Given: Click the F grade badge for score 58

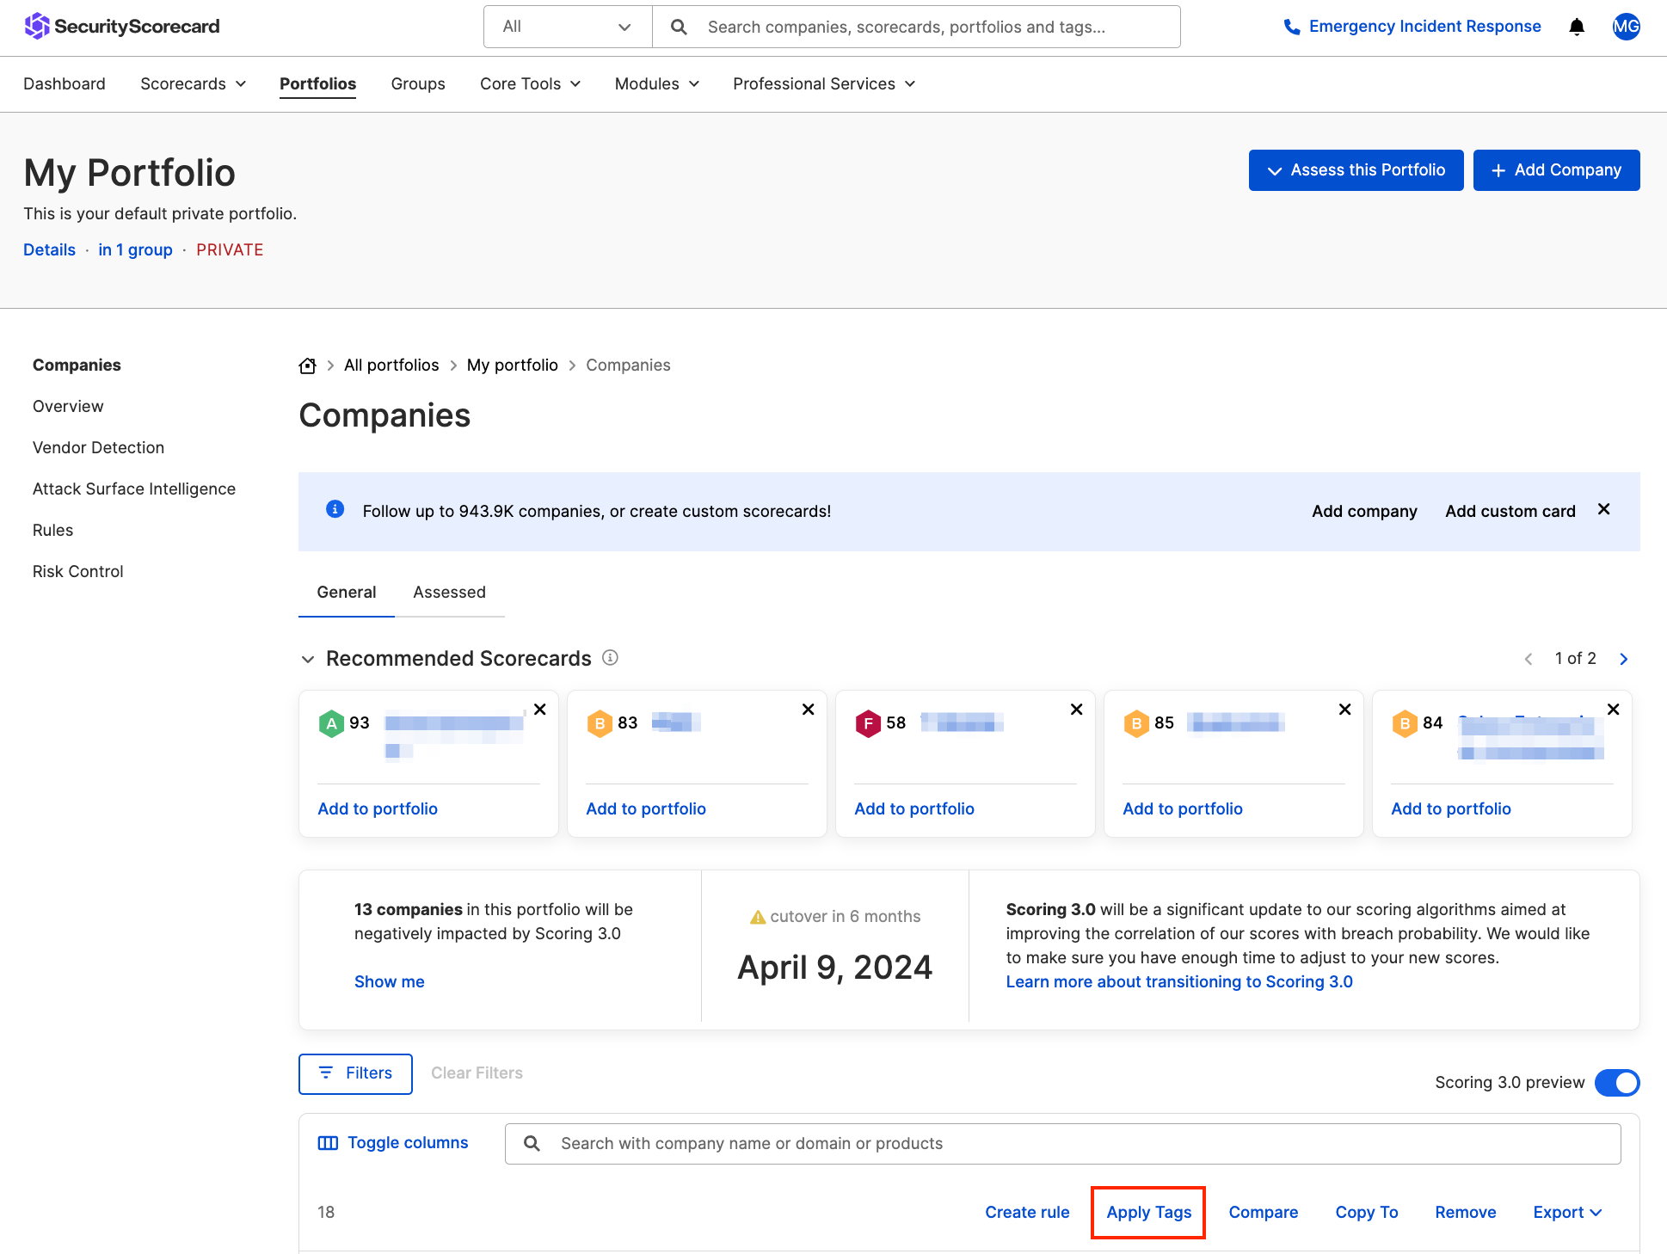Looking at the screenshot, I should tap(868, 723).
